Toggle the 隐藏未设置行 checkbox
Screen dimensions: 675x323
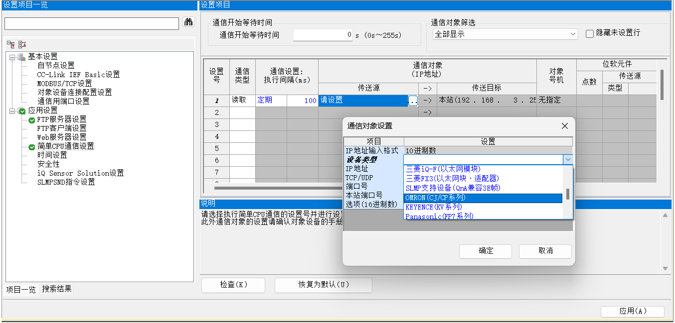click(x=590, y=34)
